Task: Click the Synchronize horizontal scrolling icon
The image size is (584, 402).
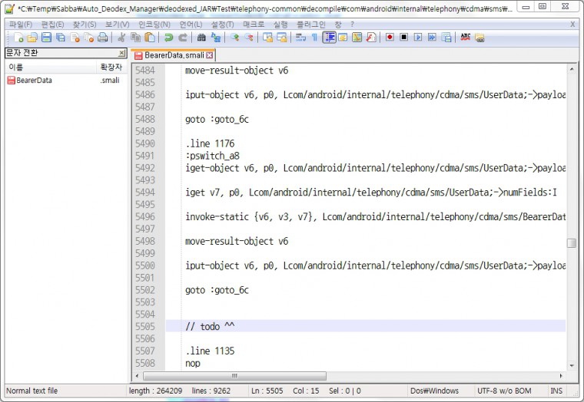Action: (x=282, y=37)
